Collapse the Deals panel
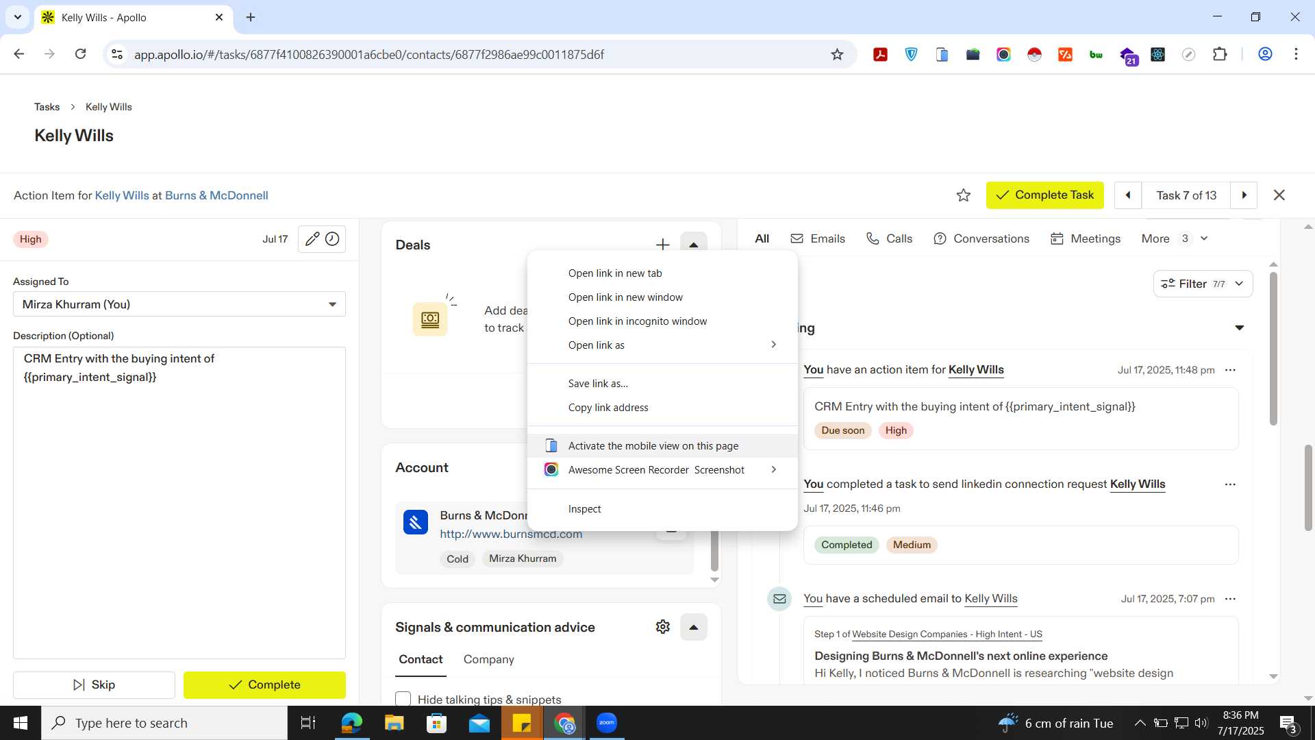 tap(693, 245)
